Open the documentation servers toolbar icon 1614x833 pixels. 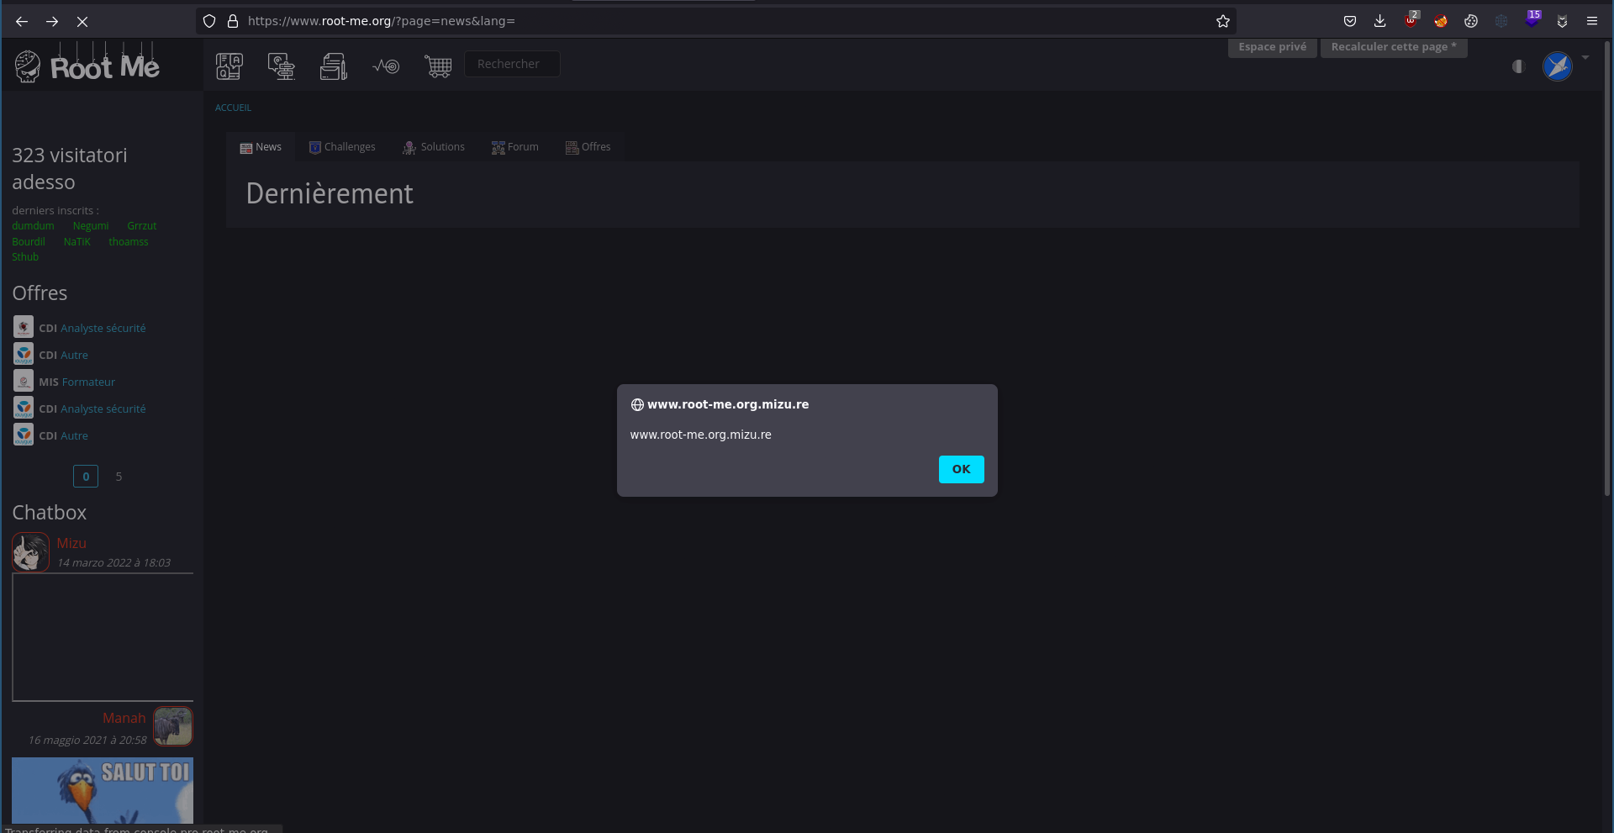click(x=334, y=66)
